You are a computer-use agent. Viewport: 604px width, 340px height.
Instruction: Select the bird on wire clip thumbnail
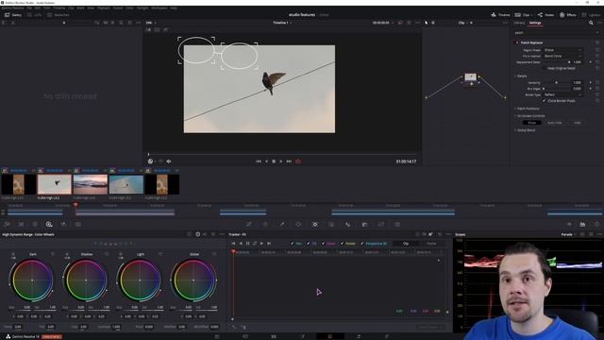[x=55, y=184]
